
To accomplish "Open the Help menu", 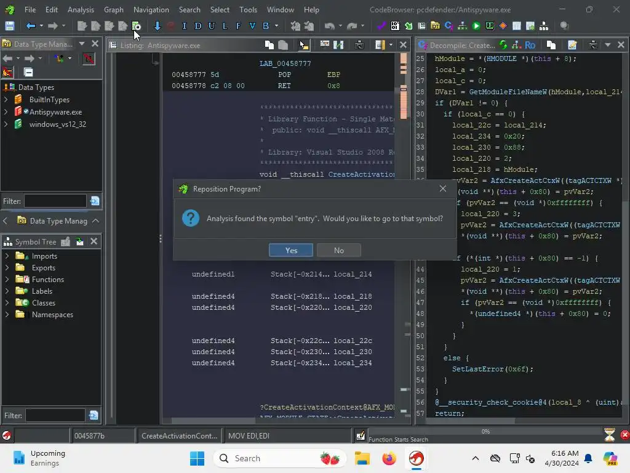I will coord(311,10).
